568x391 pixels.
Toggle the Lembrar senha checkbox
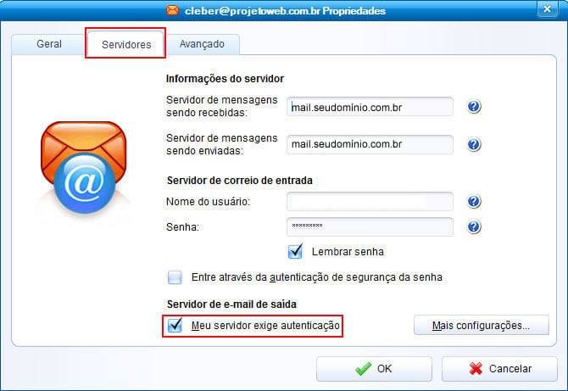(x=295, y=251)
